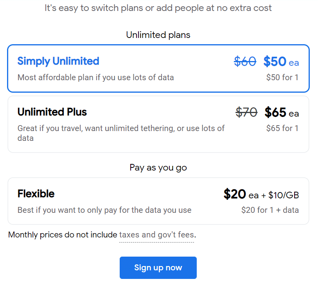This screenshot has width=318, height=284.
Task: Click the $20 ea + $10/GB price
Action: coord(261,194)
